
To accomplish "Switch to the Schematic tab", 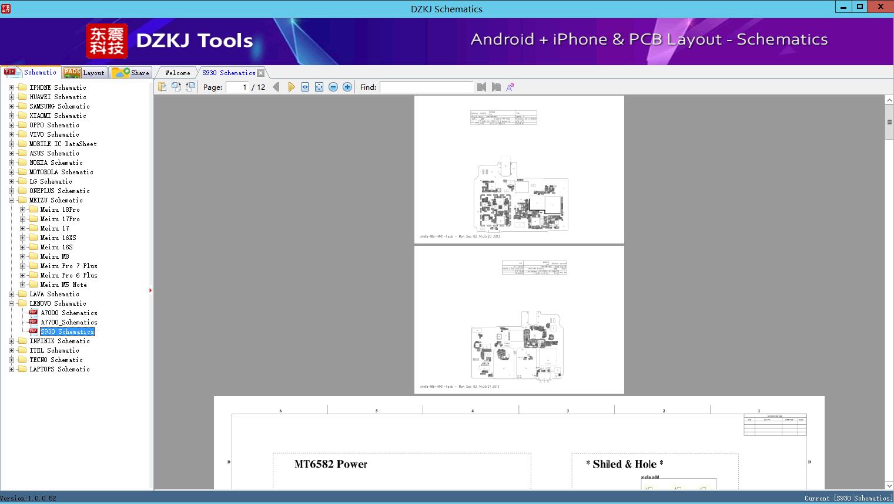I will click(31, 72).
